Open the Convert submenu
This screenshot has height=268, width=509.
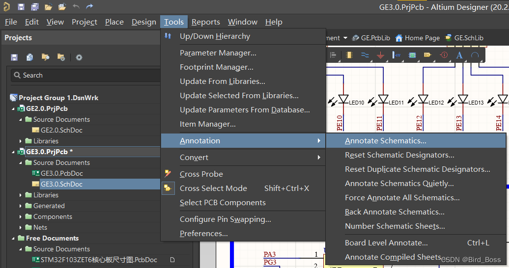click(243, 158)
